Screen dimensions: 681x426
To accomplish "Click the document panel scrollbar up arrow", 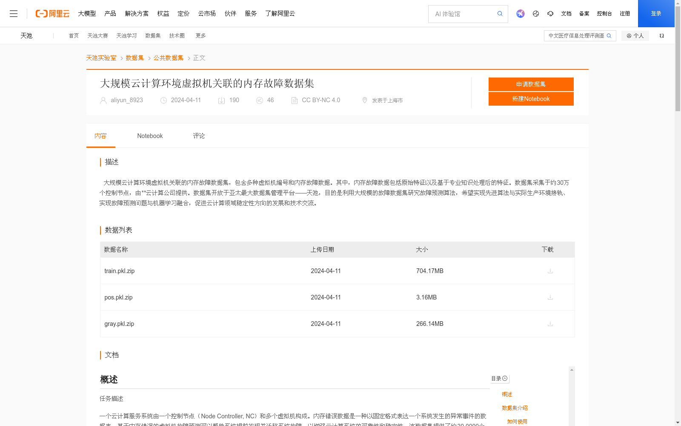I will [572, 370].
